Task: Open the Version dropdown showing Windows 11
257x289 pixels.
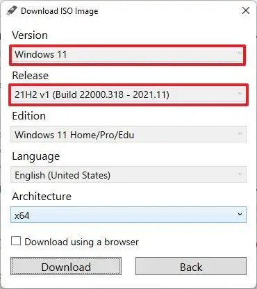Action: pyautogui.click(x=127, y=55)
